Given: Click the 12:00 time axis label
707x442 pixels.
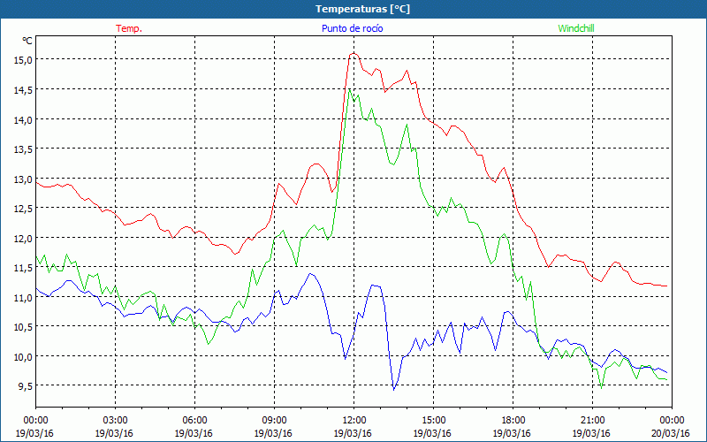Looking at the screenshot, I should (354, 421).
